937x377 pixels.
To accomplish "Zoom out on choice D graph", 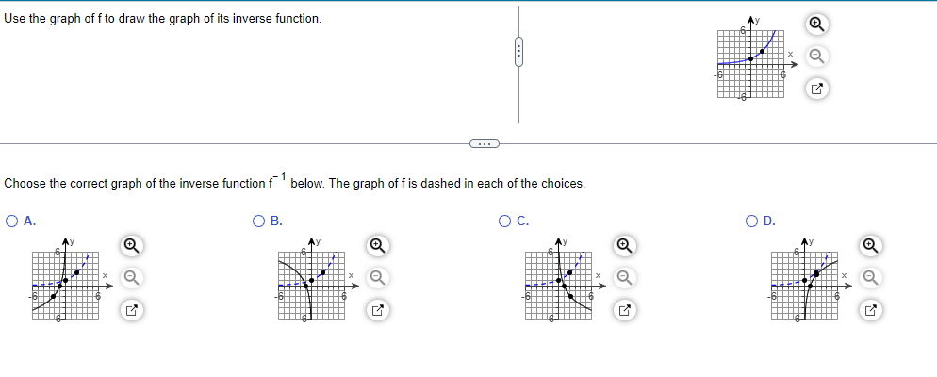I will pyautogui.click(x=872, y=277).
